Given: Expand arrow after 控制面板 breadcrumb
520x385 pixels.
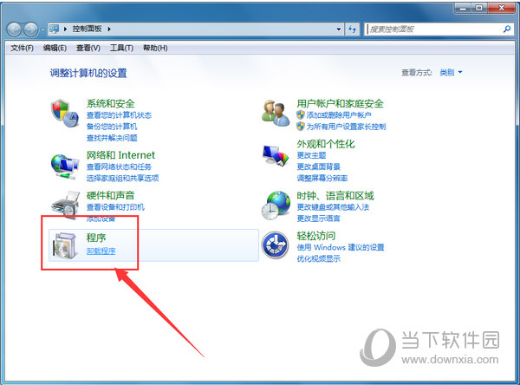Looking at the screenshot, I should click(x=109, y=29).
